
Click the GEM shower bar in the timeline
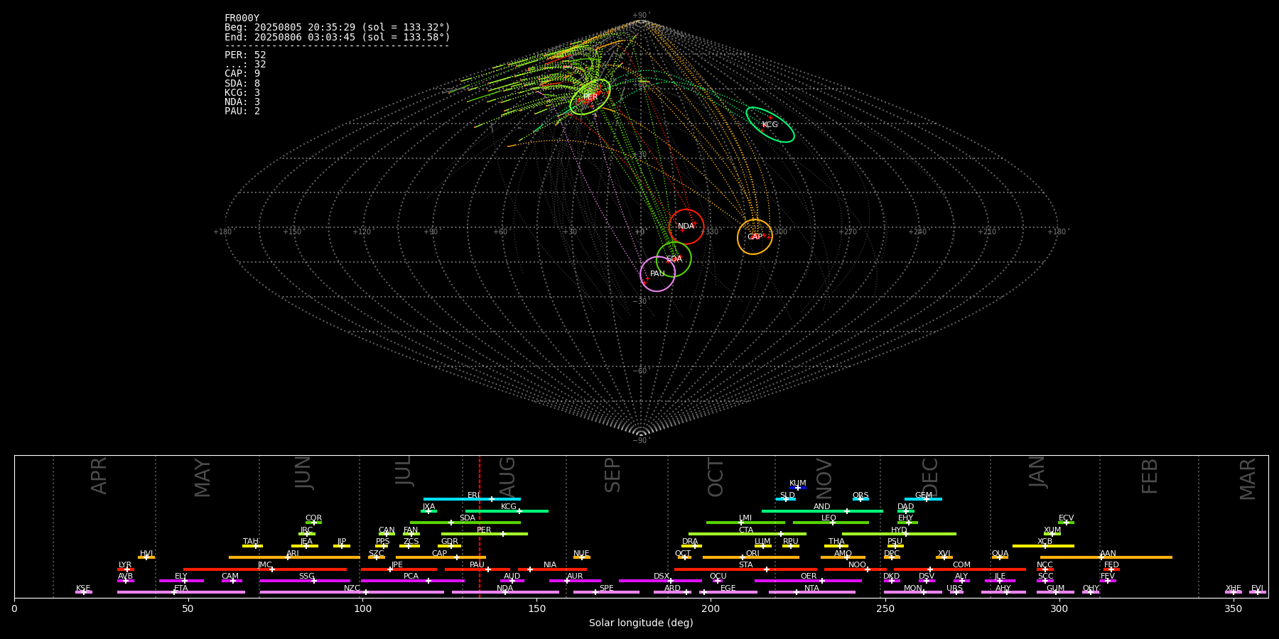[923, 499]
